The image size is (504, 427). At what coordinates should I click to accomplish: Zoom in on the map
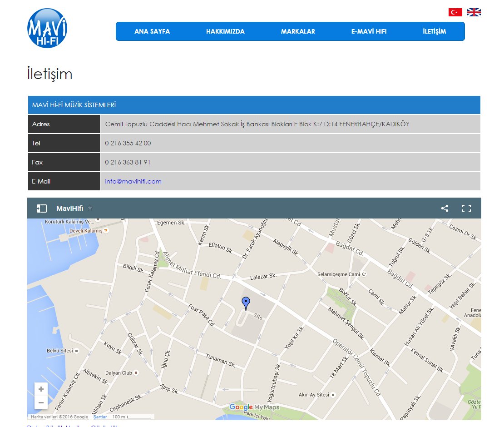[x=41, y=389]
